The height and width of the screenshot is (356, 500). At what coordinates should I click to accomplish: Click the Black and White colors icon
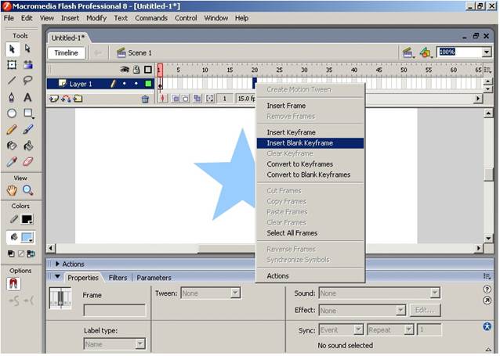click(11, 254)
